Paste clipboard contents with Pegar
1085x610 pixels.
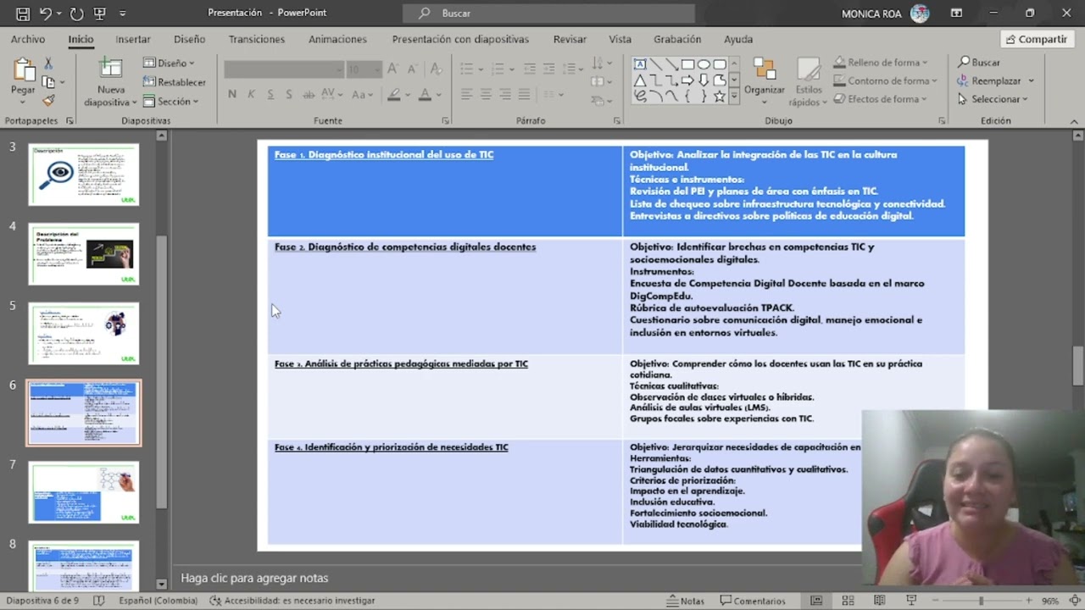[23, 80]
